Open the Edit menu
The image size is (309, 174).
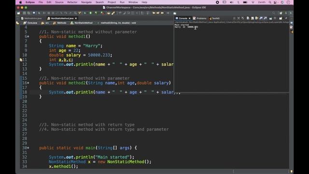click(49, 2)
